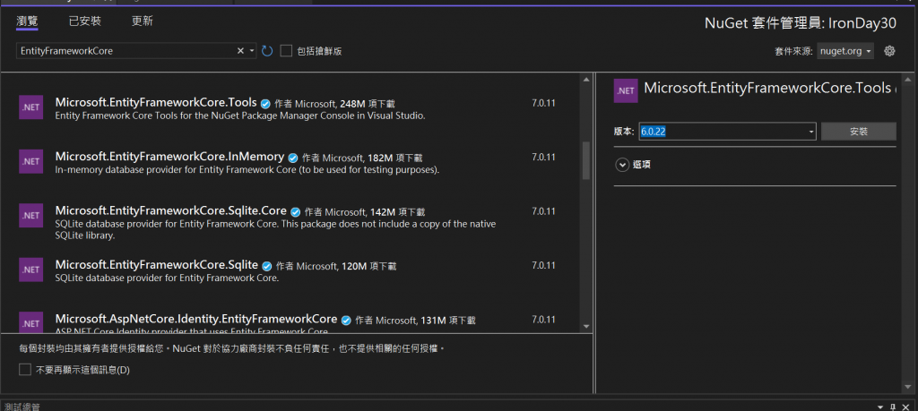Screen dimensions: 918x411
Task: Click package list scroll up arrow
Action: coord(586,79)
